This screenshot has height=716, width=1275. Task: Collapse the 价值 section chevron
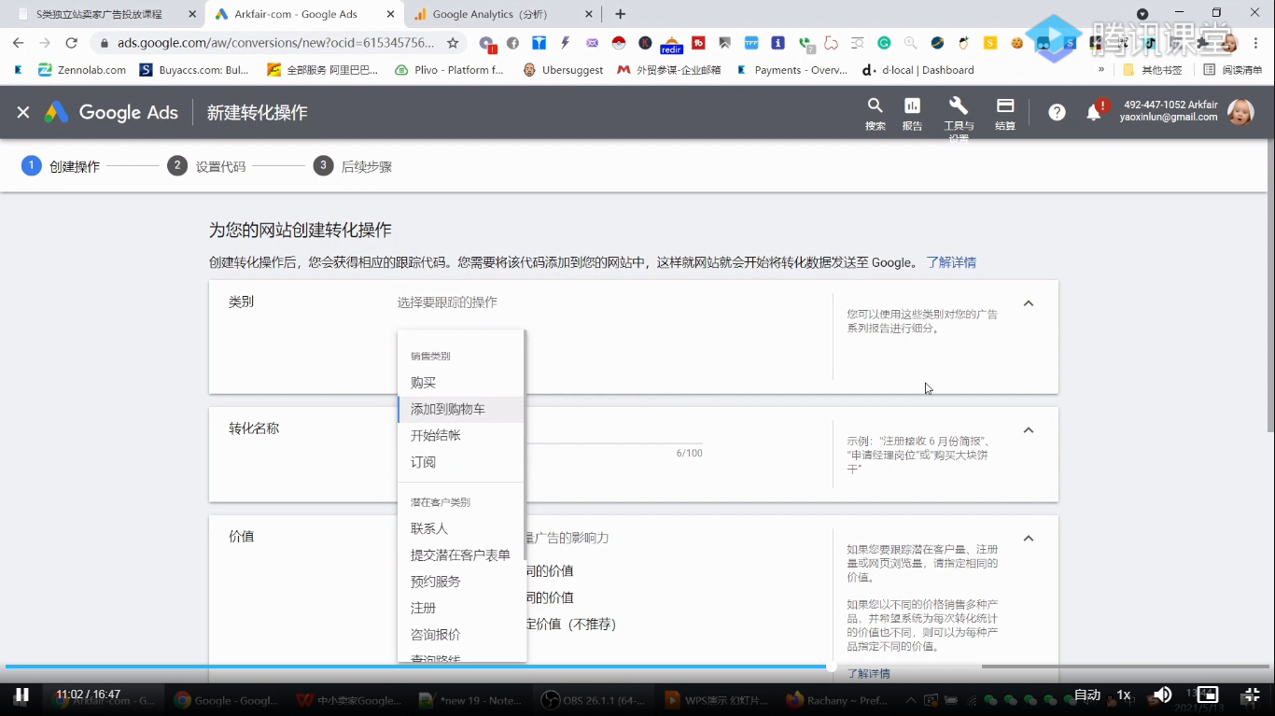coord(1028,538)
